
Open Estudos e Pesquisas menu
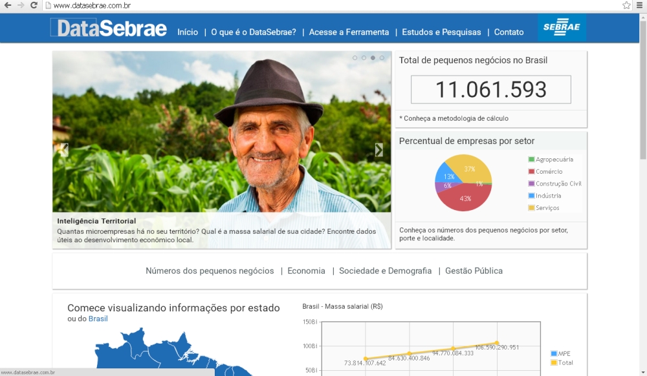441,32
